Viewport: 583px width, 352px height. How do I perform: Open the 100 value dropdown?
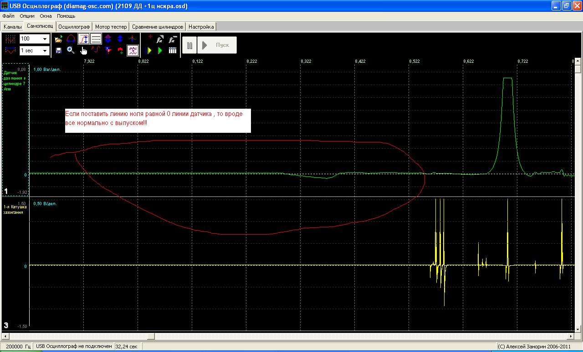[x=45, y=39]
